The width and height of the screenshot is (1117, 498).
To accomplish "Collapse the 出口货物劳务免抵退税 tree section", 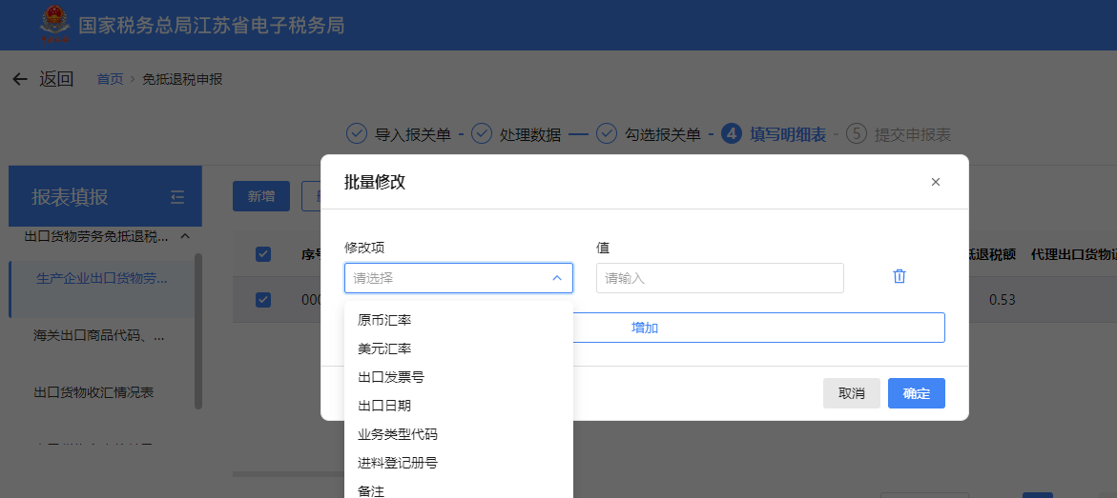I will pos(185,236).
